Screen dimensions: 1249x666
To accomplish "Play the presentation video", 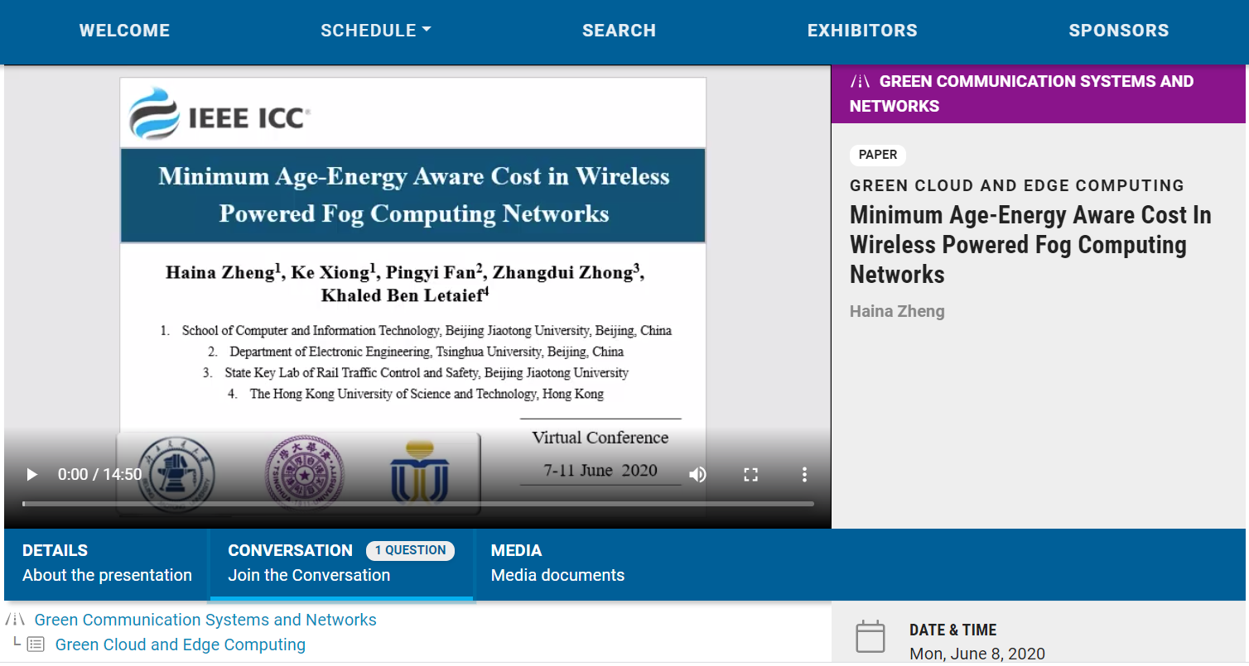I will pos(32,474).
